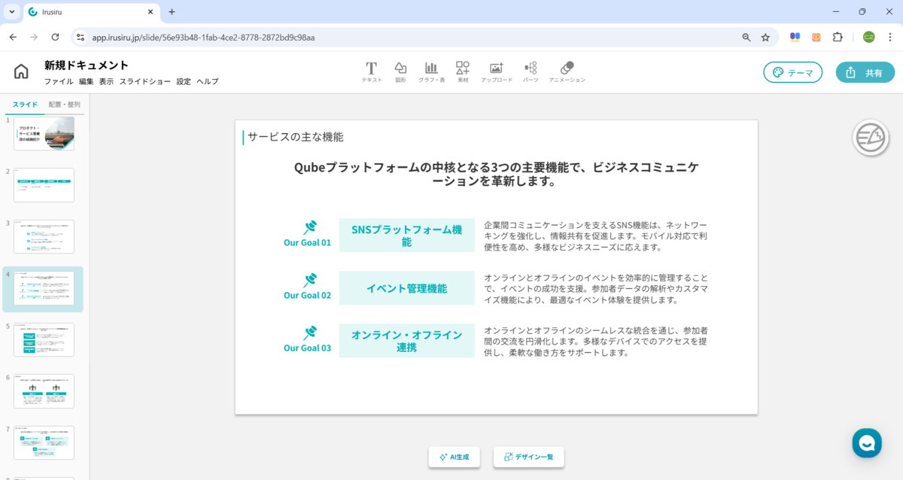Click the orange extension icon
This screenshot has width=903, height=480.
point(816,37)
